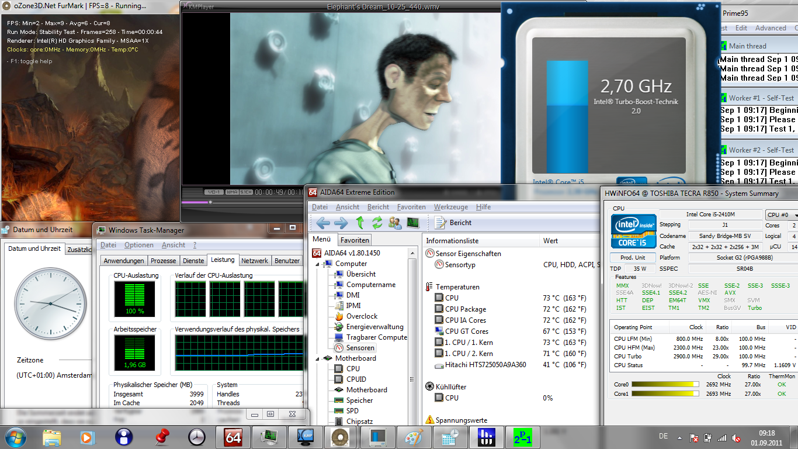Viewport: 798px width, 449px height.
Task: Go forward using AIDA64 forward arrow
Action: click(341, 223)
